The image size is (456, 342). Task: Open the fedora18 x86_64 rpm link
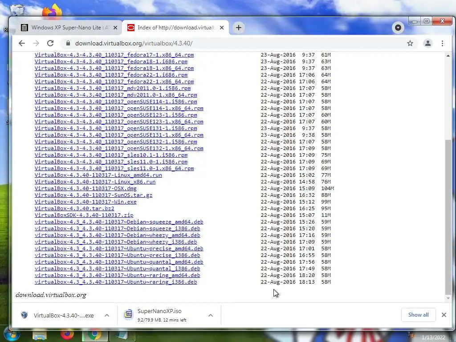coord(114,68)
